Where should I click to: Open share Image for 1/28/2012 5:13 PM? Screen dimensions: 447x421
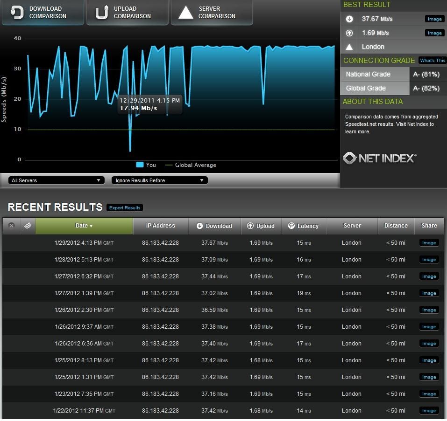(429, 260)
